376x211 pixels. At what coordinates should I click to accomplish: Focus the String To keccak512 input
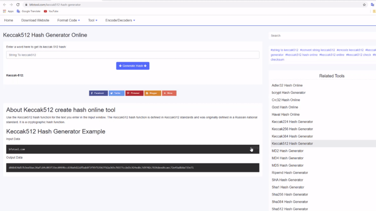(x=133, y=55)
